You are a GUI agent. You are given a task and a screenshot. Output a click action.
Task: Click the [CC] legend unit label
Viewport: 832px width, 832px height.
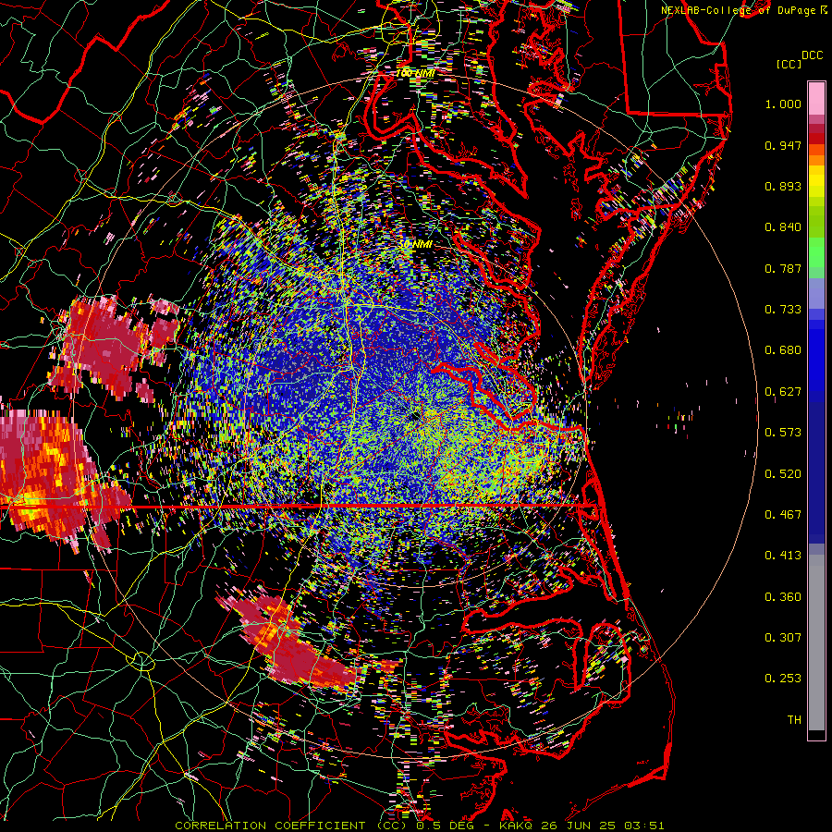tap(789, 64)
